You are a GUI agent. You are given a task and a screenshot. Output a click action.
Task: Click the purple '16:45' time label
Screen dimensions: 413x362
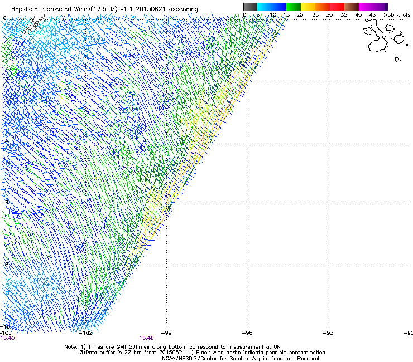[x=8, y=338]
